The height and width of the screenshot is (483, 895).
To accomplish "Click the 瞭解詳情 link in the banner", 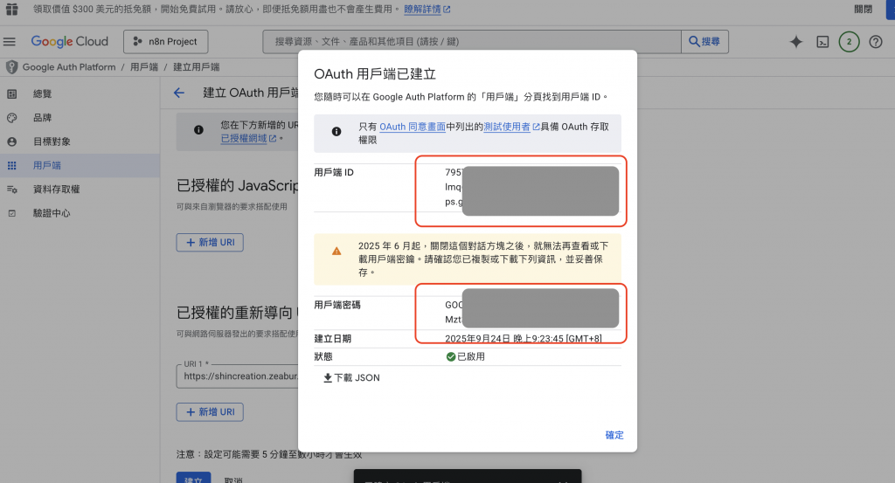I will 427,9.
